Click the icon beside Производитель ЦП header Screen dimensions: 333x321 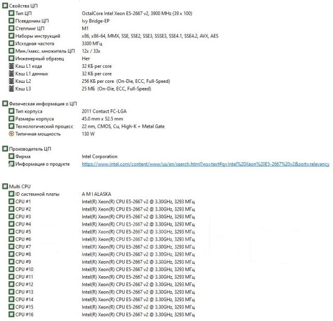[5, 149]
